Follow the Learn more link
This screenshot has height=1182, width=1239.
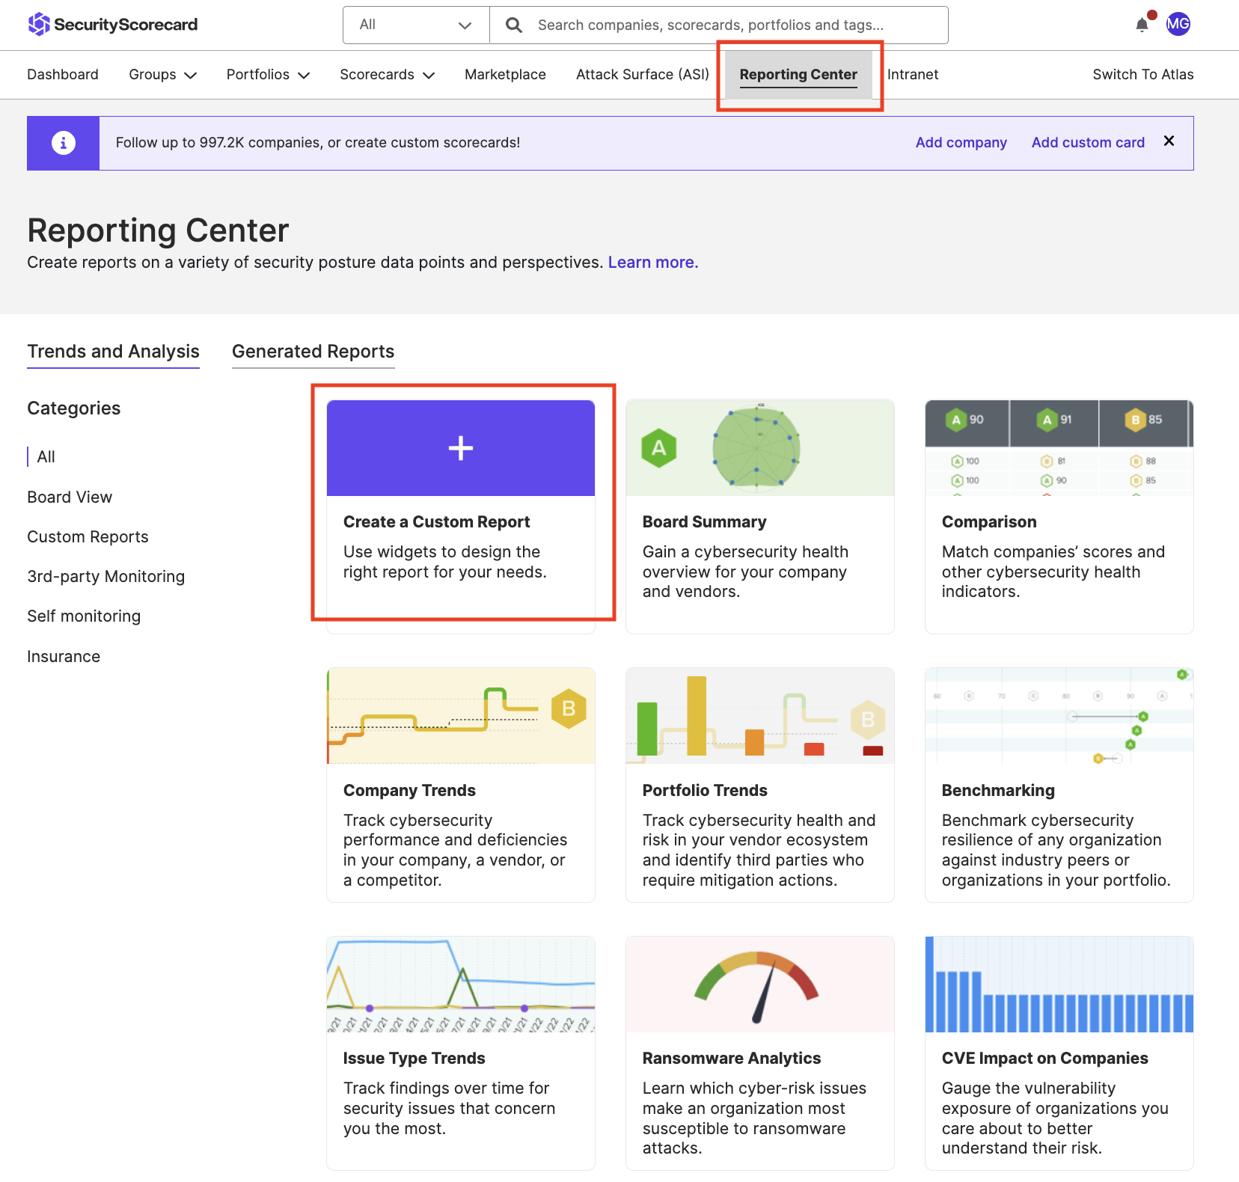(x=653, y=263)
